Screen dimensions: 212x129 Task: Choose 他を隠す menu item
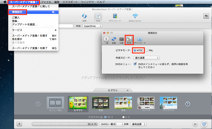pyautogui.click(x=34, y=39)
